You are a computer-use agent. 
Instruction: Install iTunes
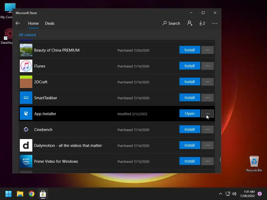coord(190,66)
